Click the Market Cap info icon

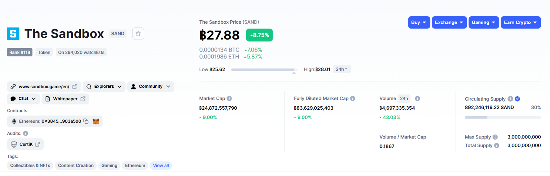pyautogui.click(x=229, y=98)
